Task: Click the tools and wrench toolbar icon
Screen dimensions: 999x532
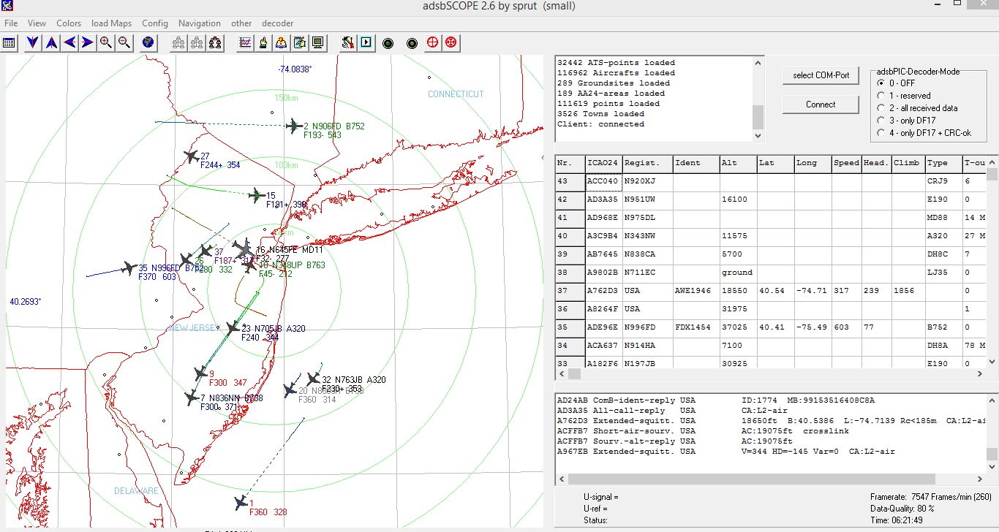Action: [347, 42]
